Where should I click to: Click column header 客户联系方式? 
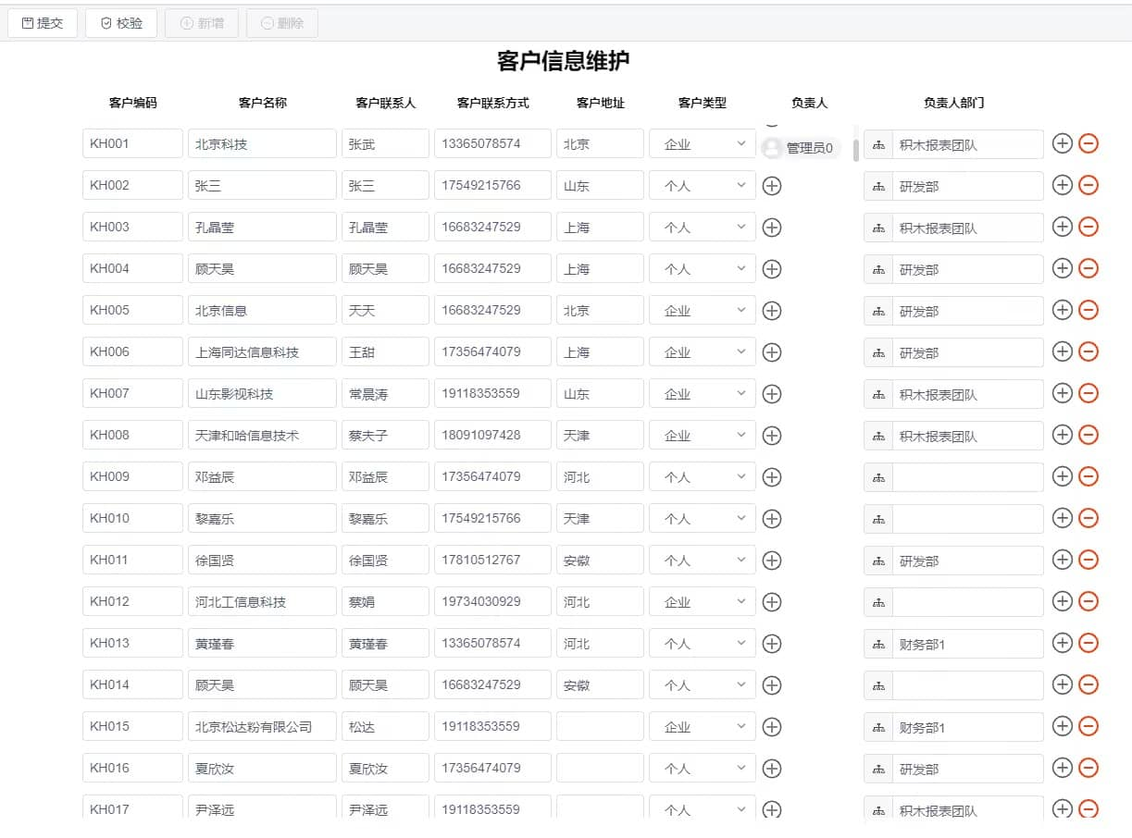pyautogui.click(x=493, y=103)
